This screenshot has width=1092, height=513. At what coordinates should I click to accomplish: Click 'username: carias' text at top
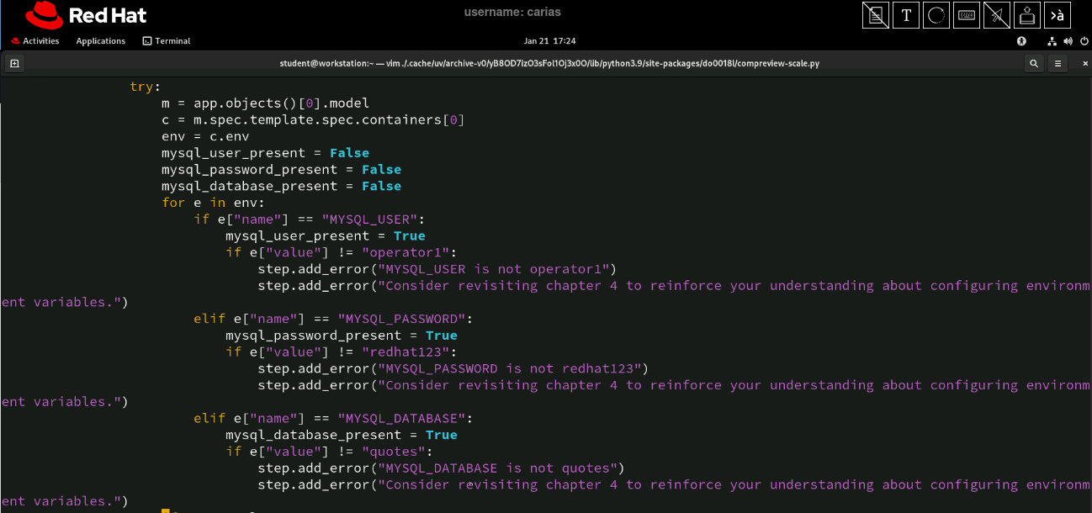coord(512,12)
